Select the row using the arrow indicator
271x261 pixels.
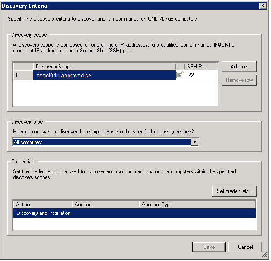[17, 75]
